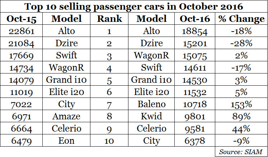Select the Oct-16 column header
The image size is (268, 157).
pyautogui.click(x=195, y=19)
